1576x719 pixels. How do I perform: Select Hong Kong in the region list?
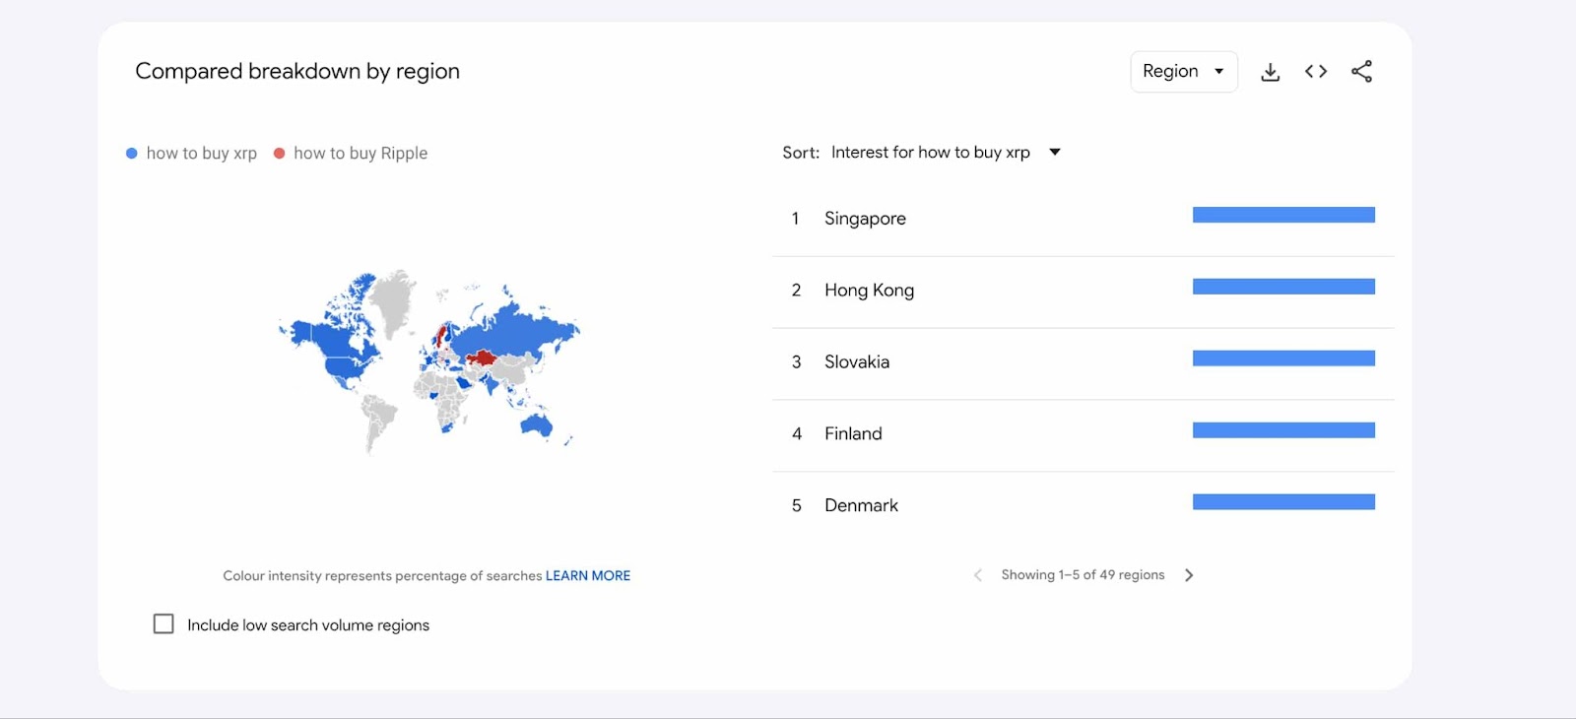(869, 291)
